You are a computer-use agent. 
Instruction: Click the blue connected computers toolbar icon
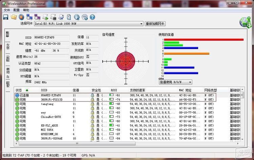coord(29,17)
